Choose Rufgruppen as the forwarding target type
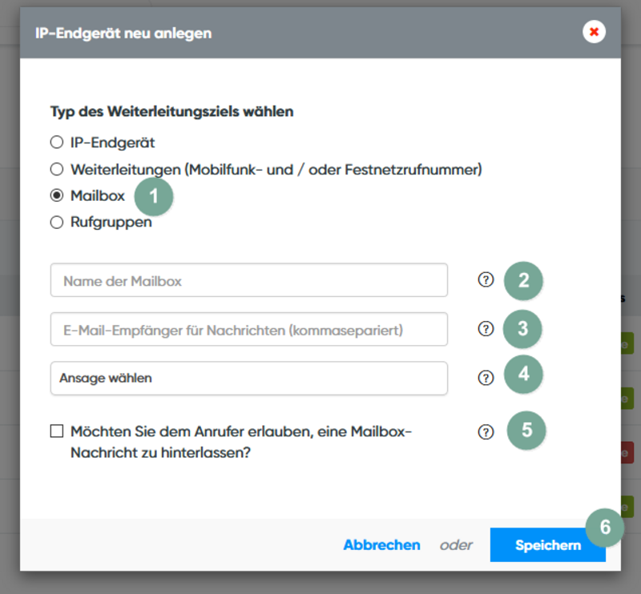Viewport: 641px width, 594px height. point(56,222)
